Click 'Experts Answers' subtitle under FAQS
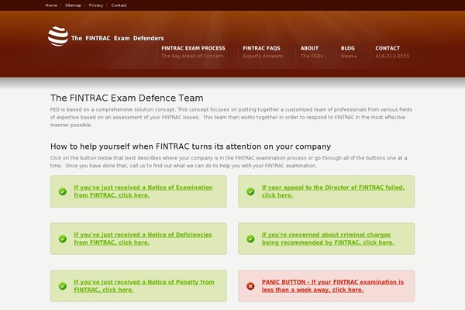465x310 pixels. click(263, 56)
